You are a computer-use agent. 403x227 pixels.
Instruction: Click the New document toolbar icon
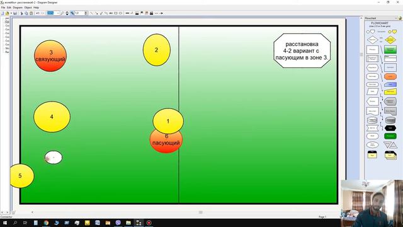point(3,13)
